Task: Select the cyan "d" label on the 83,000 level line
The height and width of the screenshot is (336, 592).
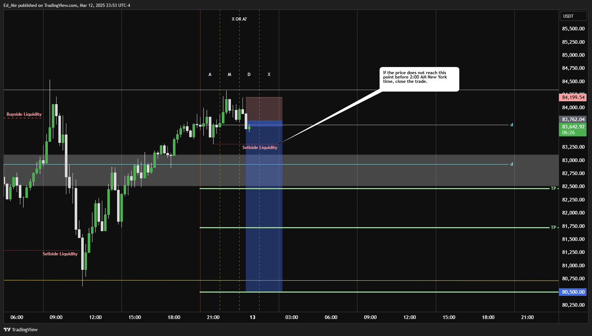Action: point(512,164)
